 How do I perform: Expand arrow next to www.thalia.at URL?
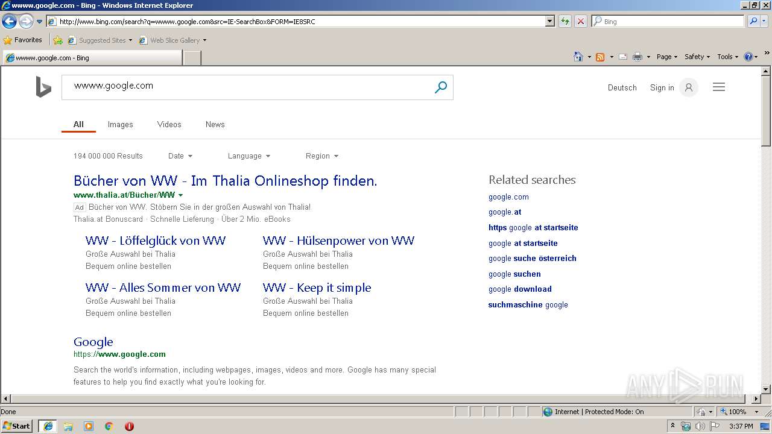click(x=180, y=195)
